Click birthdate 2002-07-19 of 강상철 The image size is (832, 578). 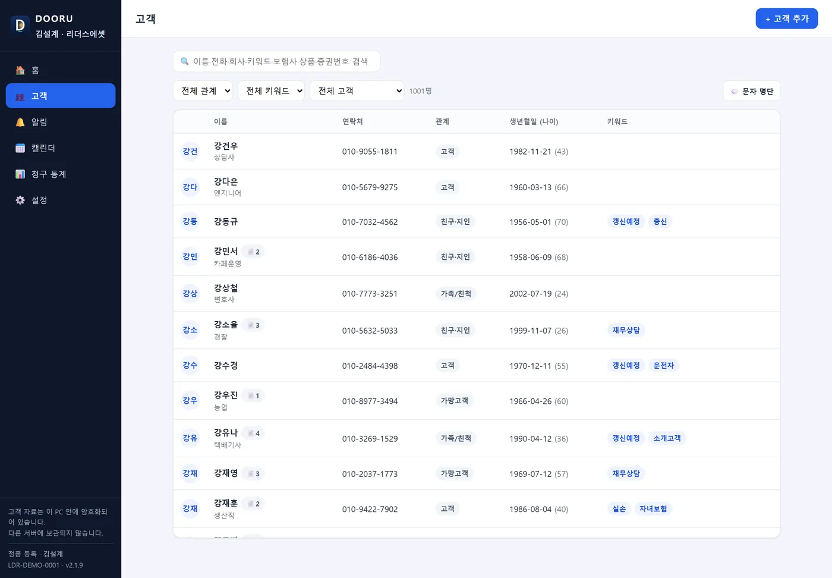pyautogui.click(x=530, y=294)
